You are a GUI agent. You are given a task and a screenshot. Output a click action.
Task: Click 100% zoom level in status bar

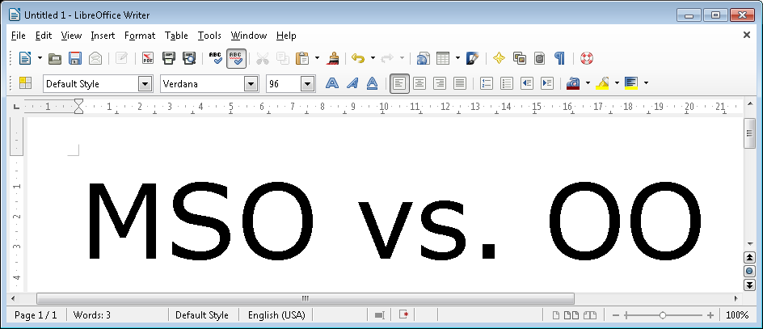point(737,315)
